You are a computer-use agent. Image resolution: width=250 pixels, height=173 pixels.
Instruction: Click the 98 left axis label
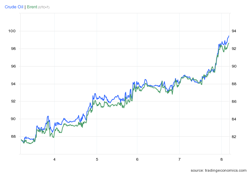(13, 49)
